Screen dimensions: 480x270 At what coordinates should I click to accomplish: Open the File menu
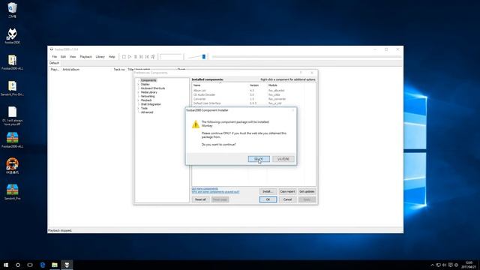pyautogui.click(x=55, y=57)
